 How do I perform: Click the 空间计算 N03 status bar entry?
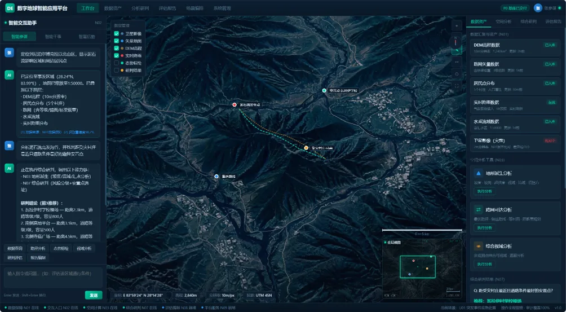[100, 307]
